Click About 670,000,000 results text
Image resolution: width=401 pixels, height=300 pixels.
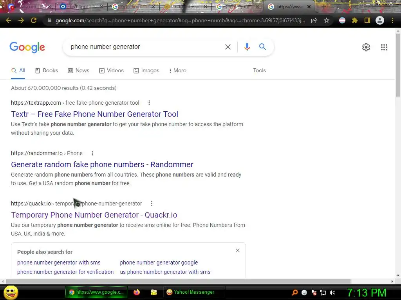pos(64,88)
